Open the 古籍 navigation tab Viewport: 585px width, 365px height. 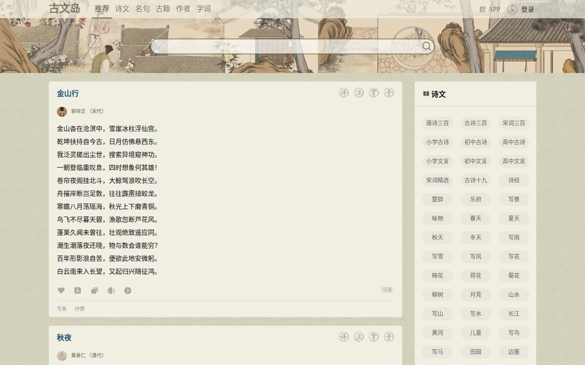163,9
